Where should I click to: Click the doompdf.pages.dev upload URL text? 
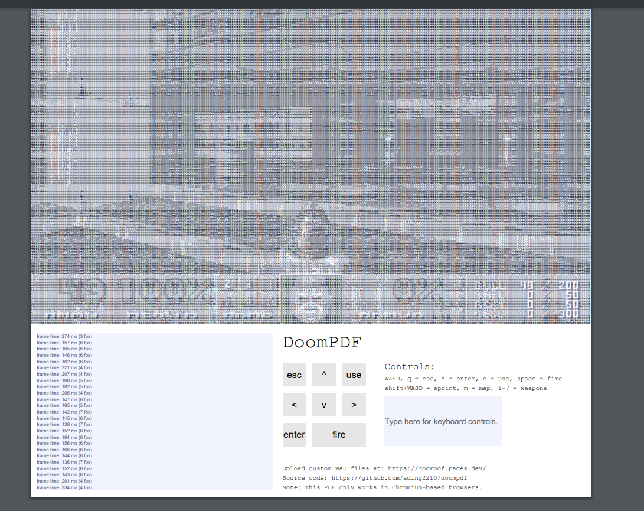(437, 468)
